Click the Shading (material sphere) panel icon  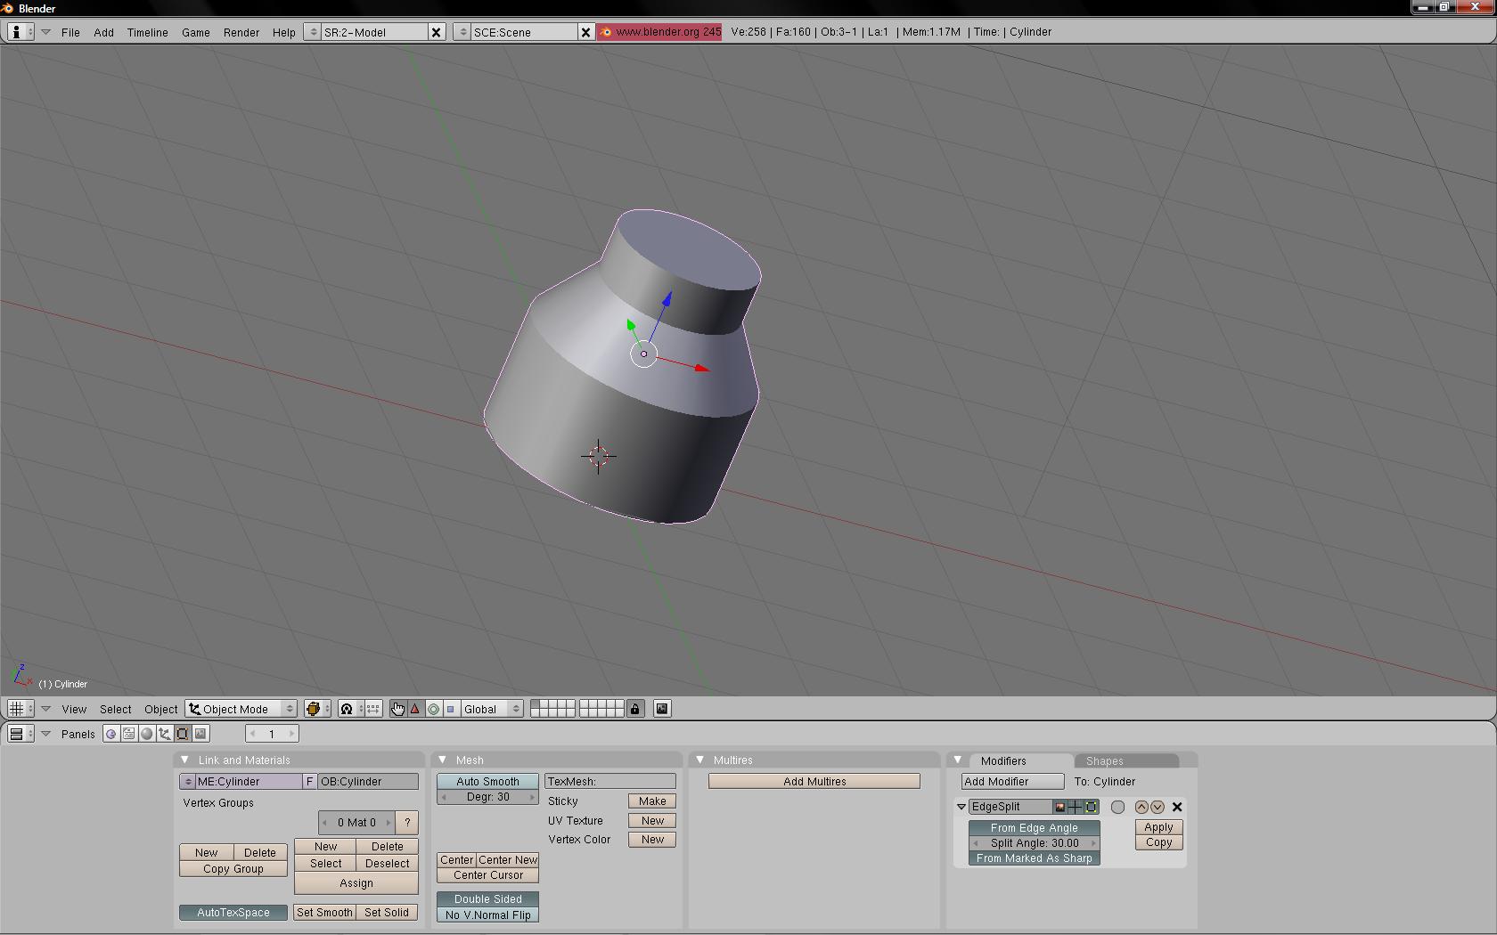(x=147, y=734)
